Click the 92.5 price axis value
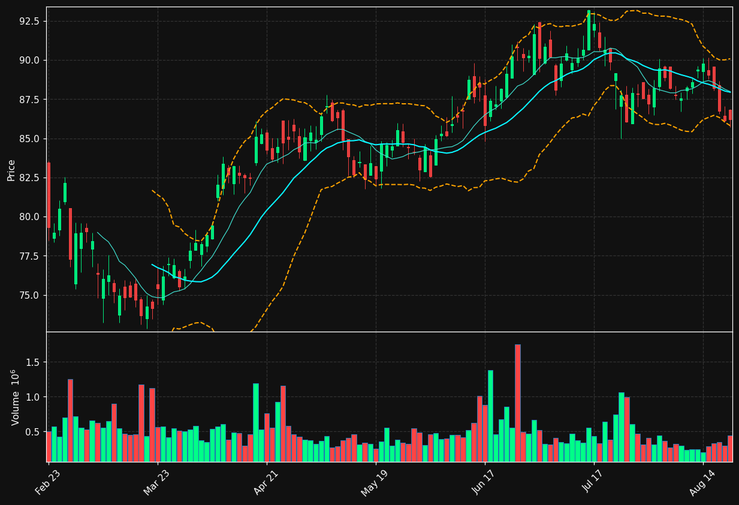The height and width of the screenshot is (505, 739). (30, 21)
